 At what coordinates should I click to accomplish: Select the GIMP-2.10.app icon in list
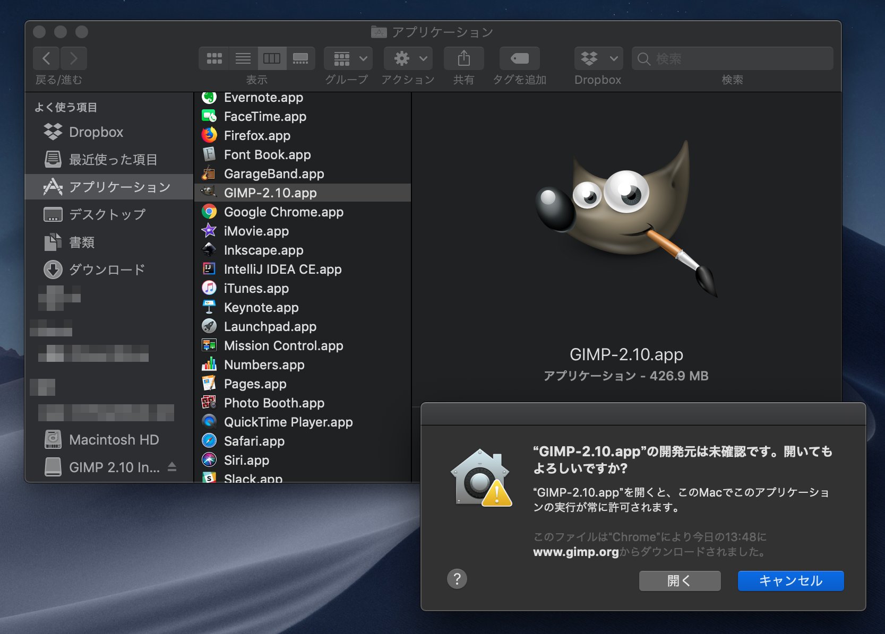coord(209,192)
